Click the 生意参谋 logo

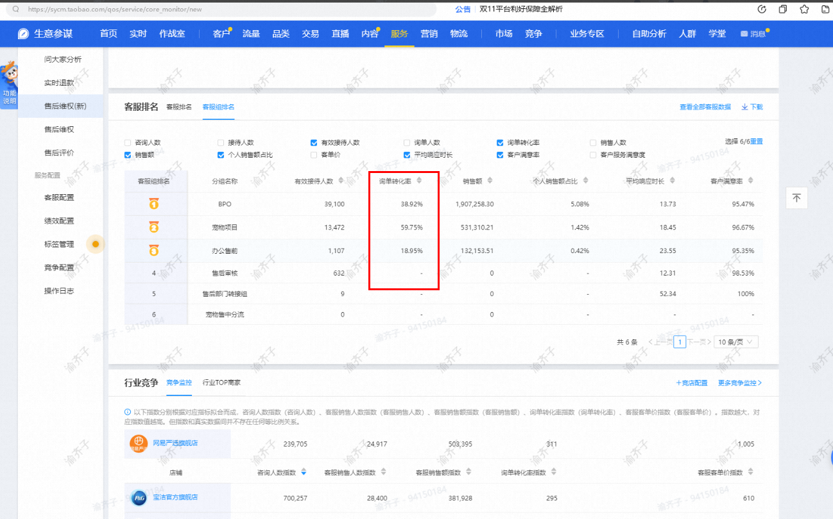[x=45, y=34]
